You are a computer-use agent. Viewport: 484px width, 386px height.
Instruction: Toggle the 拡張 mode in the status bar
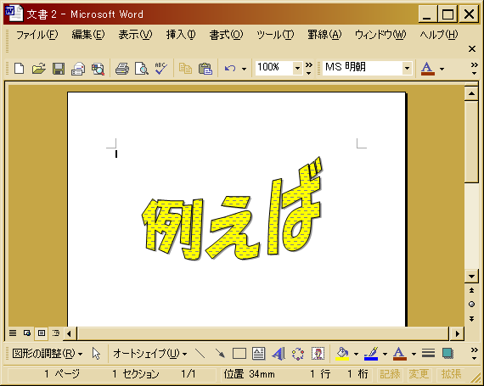451,374
